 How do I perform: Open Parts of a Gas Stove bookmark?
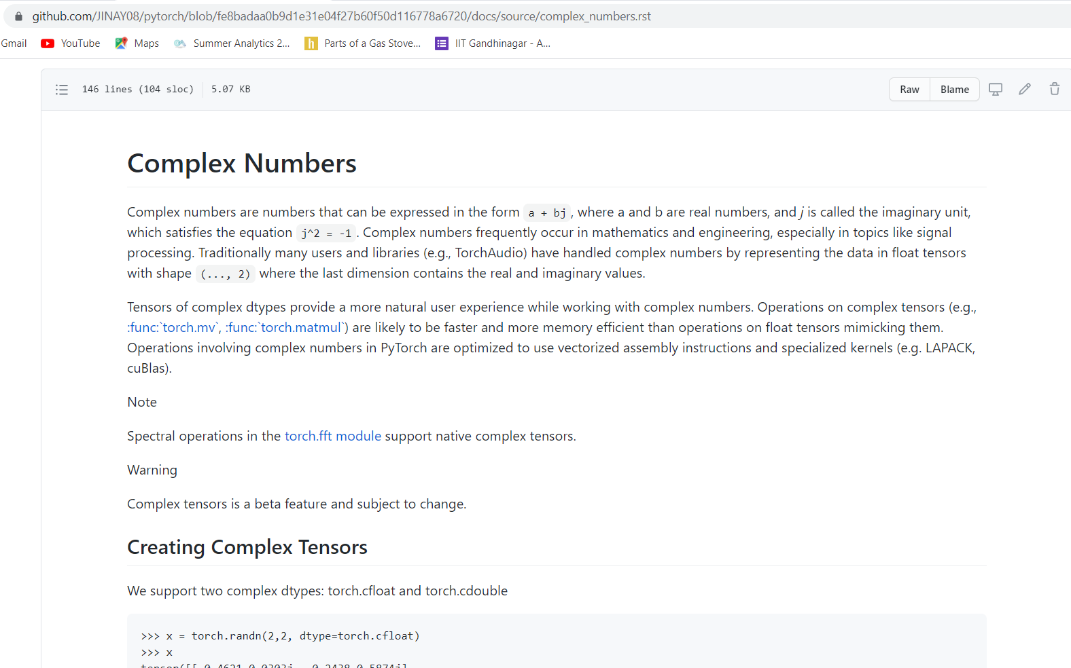click(x=363, y=43)
